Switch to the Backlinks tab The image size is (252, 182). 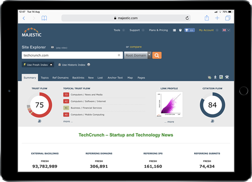coord(78,78)
